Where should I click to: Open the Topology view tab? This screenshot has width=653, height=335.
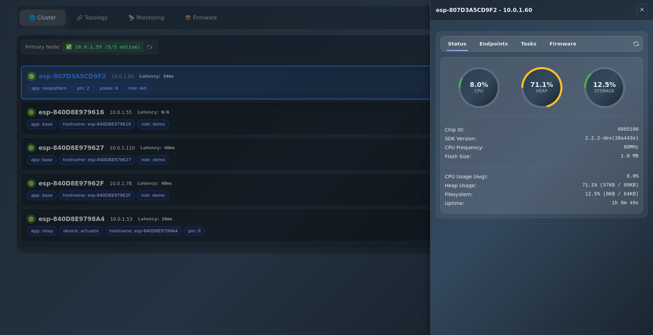tap(92, 18)
